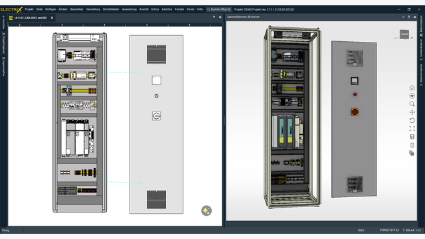Select the small round indicator lamp on 2D door

point(157,96)
